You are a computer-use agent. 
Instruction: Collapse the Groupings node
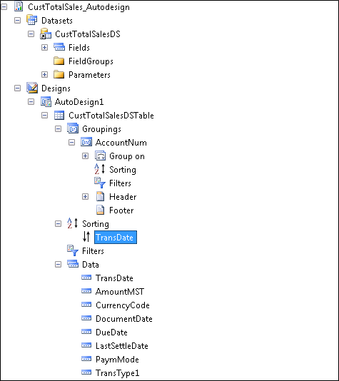pos(58,128)
